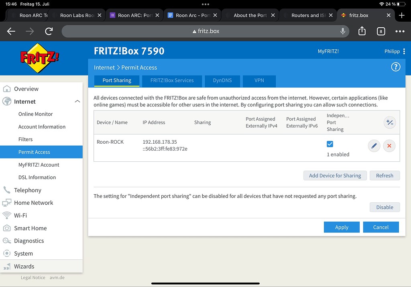Close the Roon Labs tab
Image resolution: width=411 pixels, height=287 pixels.
[100, 15]
